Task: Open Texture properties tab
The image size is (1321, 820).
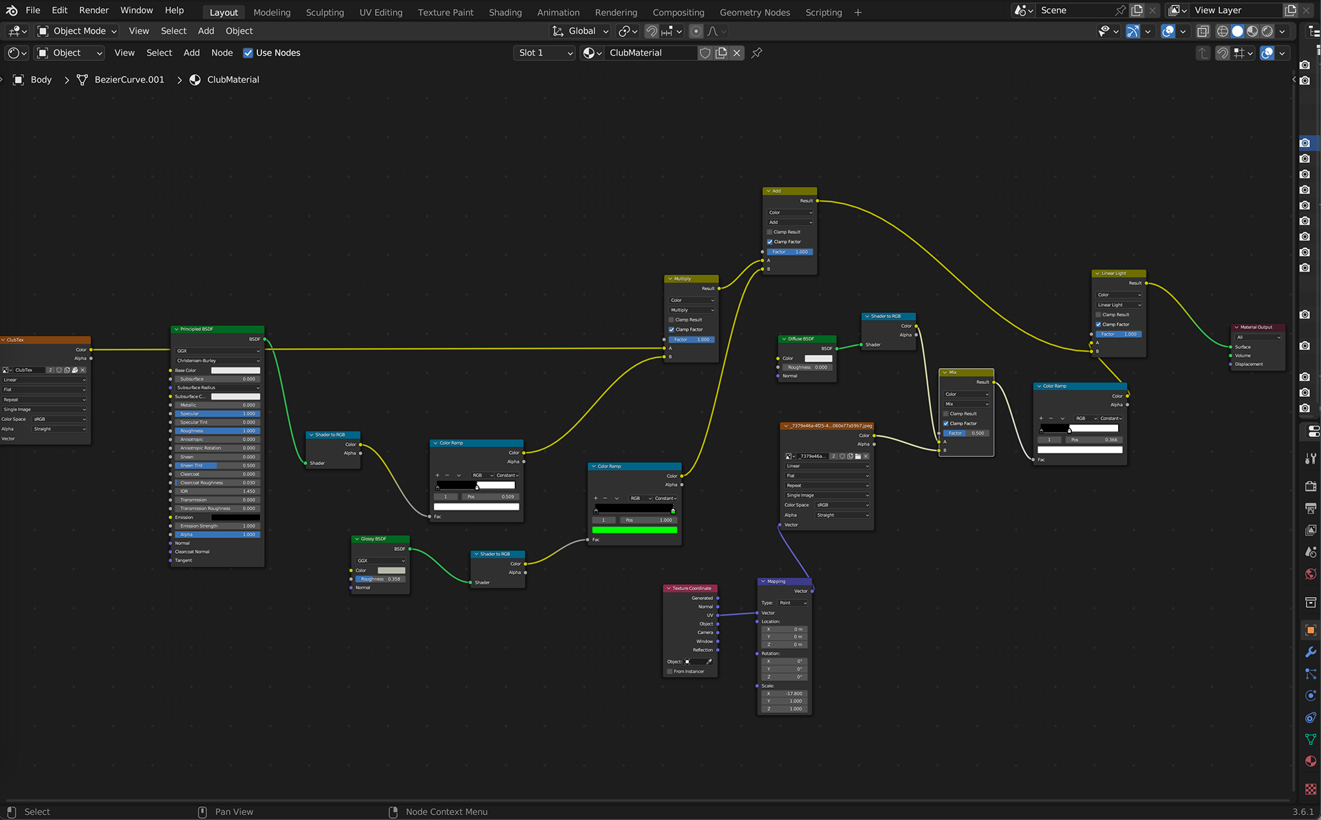Action: [x=1311, y=790]
